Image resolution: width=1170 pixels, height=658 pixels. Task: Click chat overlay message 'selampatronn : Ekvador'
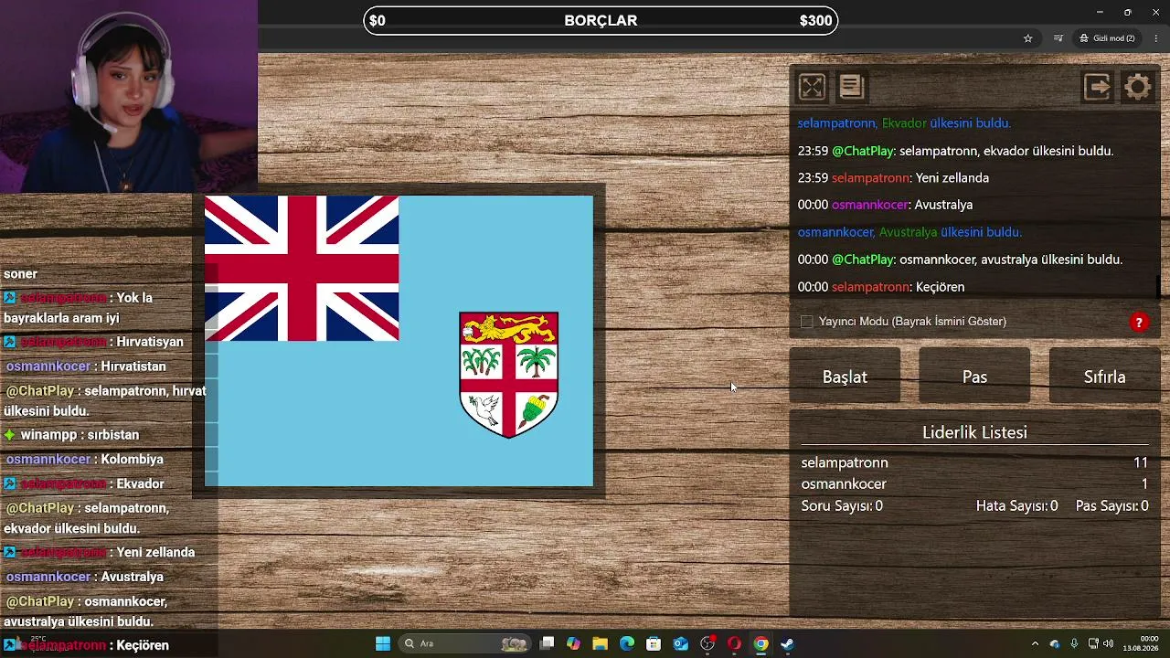[84, 484]
